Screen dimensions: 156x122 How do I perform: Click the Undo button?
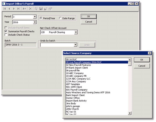[87, 45]
